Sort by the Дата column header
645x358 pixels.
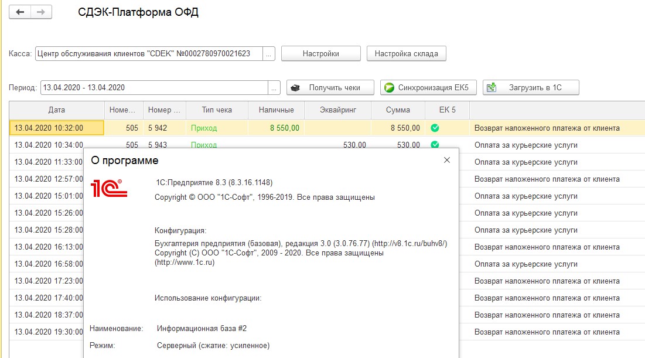click(57, 110)
